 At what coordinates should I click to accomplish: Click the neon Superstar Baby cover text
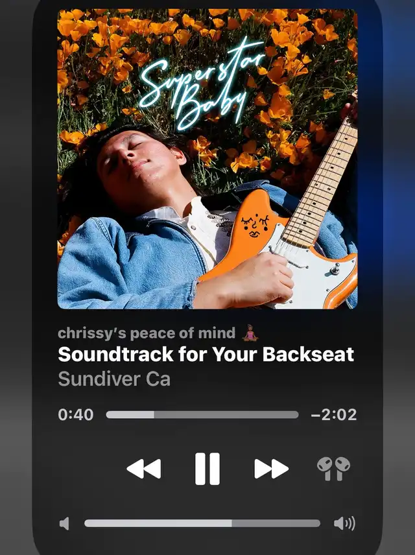pyautogui.click(x=202, y=83)
